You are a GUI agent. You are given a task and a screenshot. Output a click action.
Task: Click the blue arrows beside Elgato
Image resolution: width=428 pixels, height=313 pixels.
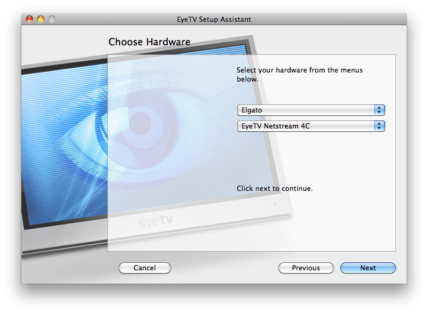[379, 110]
